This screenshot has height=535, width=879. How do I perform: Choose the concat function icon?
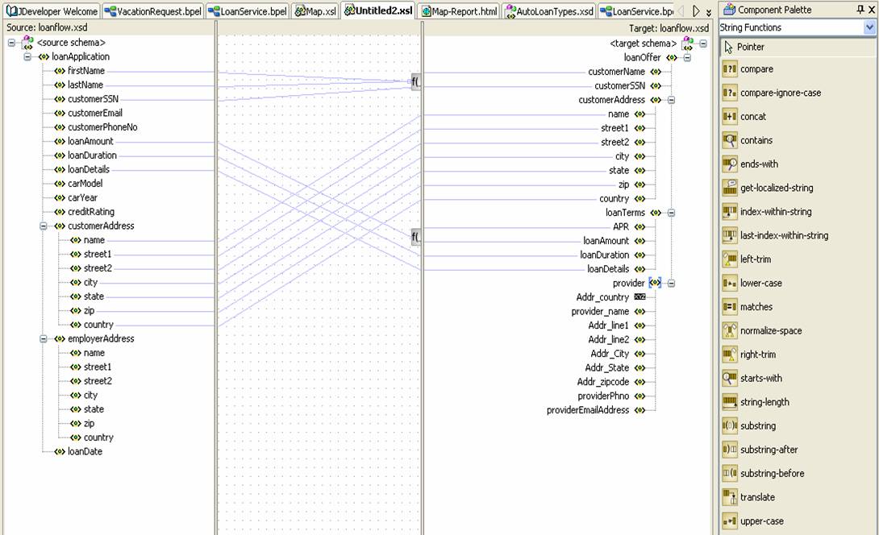729,117
